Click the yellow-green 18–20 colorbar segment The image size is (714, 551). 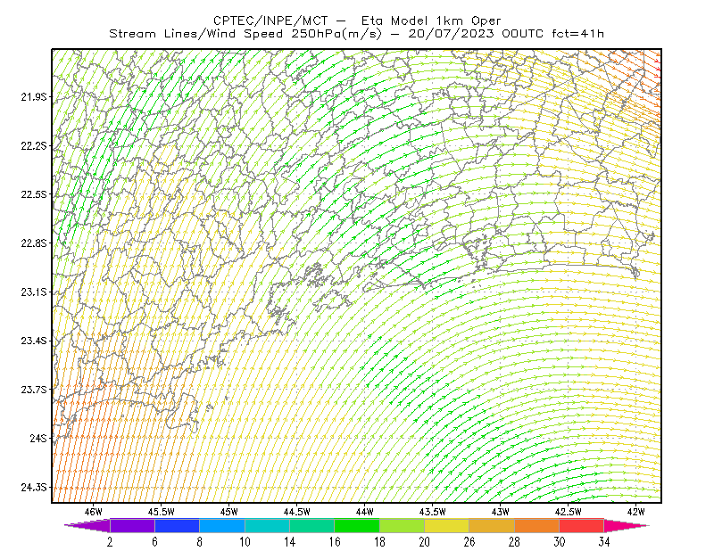[x=403, y=525]
